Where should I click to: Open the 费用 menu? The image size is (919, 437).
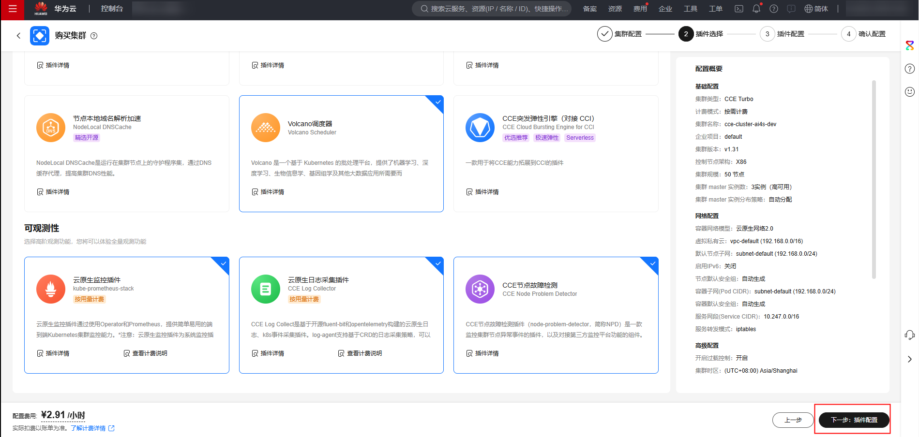click(640, 9)
